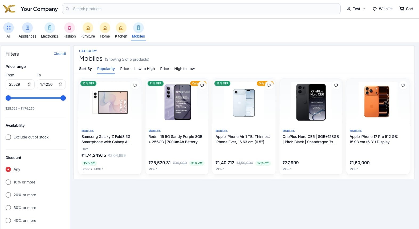The image size is (419, 229).
Task: Go to the Furniture category icon
Action: [88, 28]
